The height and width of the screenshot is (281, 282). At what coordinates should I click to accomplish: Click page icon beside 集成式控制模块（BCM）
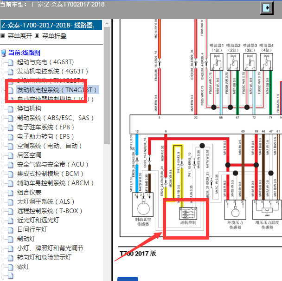pos(11,174)
